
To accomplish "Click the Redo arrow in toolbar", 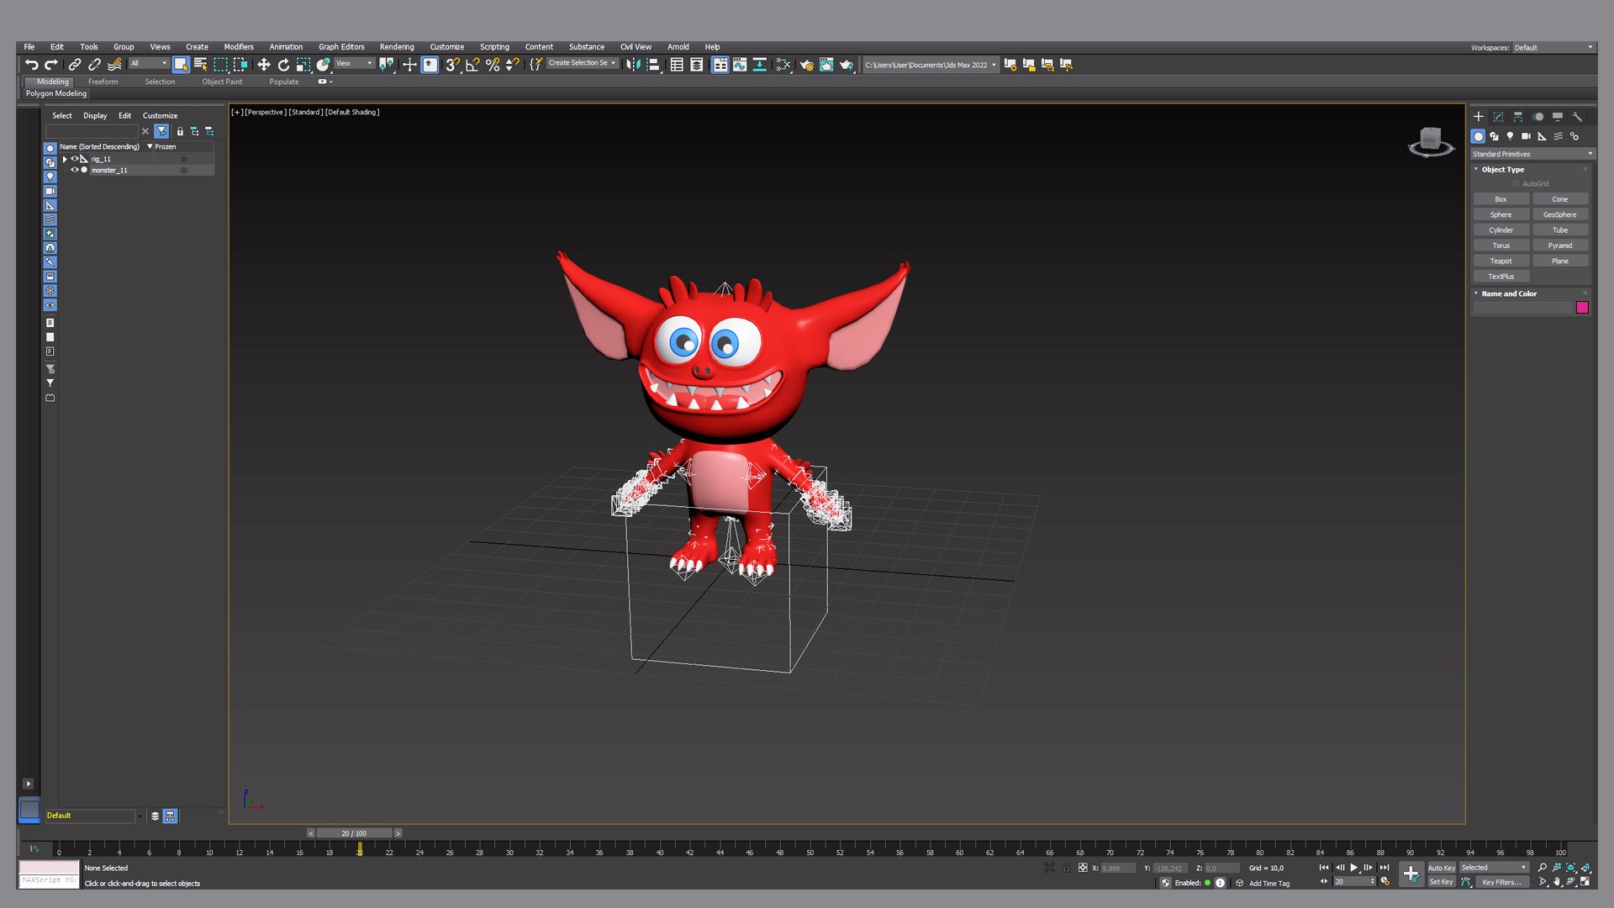I will [50, 65].
